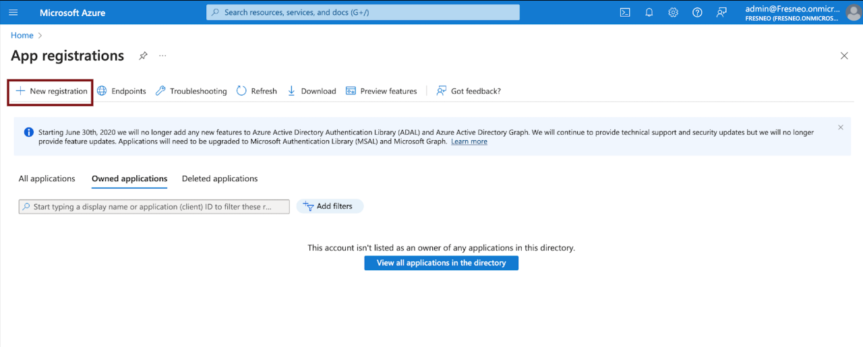The width and height of the screenshot is (863, 347).
Task: Dismiss the ADAL information banner
Action: tap(840, 127)
